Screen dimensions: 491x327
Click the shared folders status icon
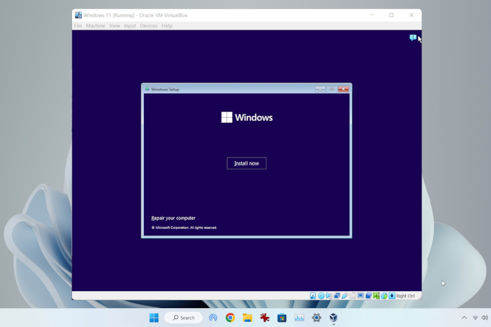click(353, 296)
